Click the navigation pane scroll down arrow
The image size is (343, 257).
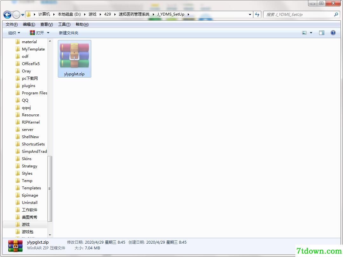50,235
